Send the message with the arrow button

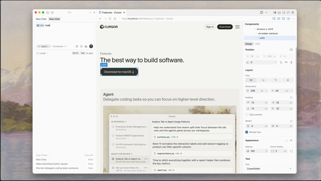click(x=91, y=47)
